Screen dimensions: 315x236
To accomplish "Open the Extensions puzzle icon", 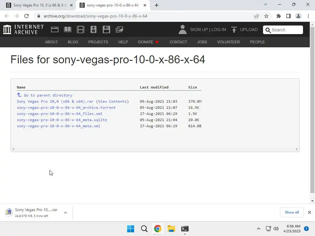I will tap(279, 16).
